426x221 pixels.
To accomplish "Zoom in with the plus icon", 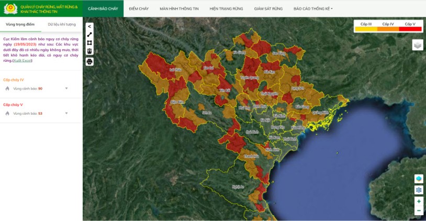I will tap(419, 202).
